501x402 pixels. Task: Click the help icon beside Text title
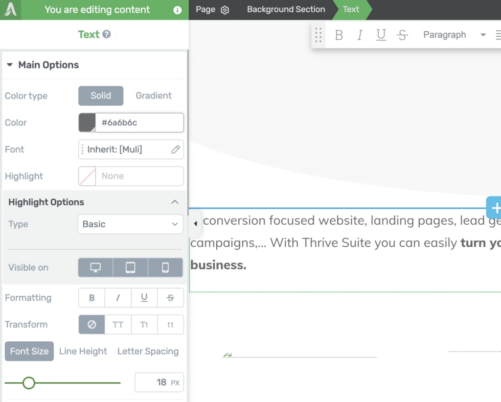(x=107, y=34)
